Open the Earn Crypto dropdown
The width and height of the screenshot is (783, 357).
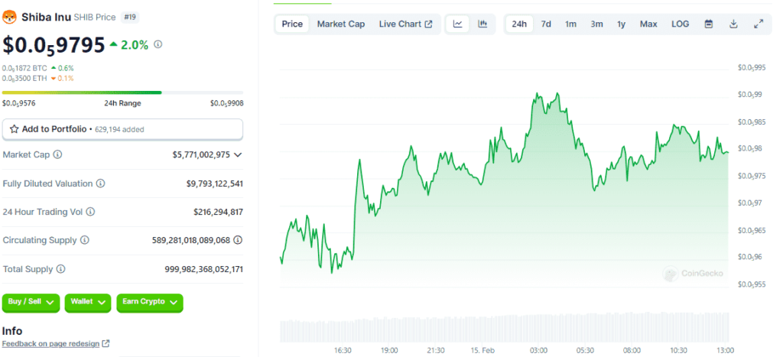pyautogui.click(x=150, y=303)
